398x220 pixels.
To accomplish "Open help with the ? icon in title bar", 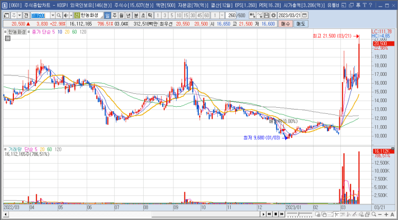I will (x=371, y=5).
